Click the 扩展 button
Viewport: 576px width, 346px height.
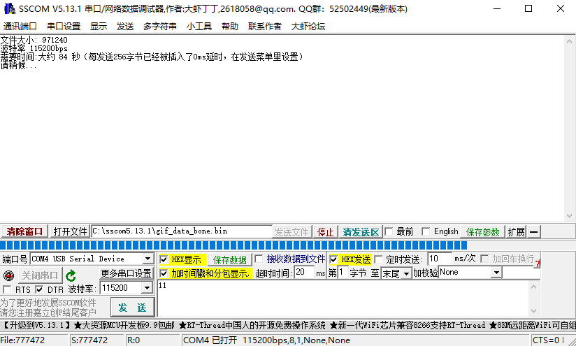click(516, 232)
